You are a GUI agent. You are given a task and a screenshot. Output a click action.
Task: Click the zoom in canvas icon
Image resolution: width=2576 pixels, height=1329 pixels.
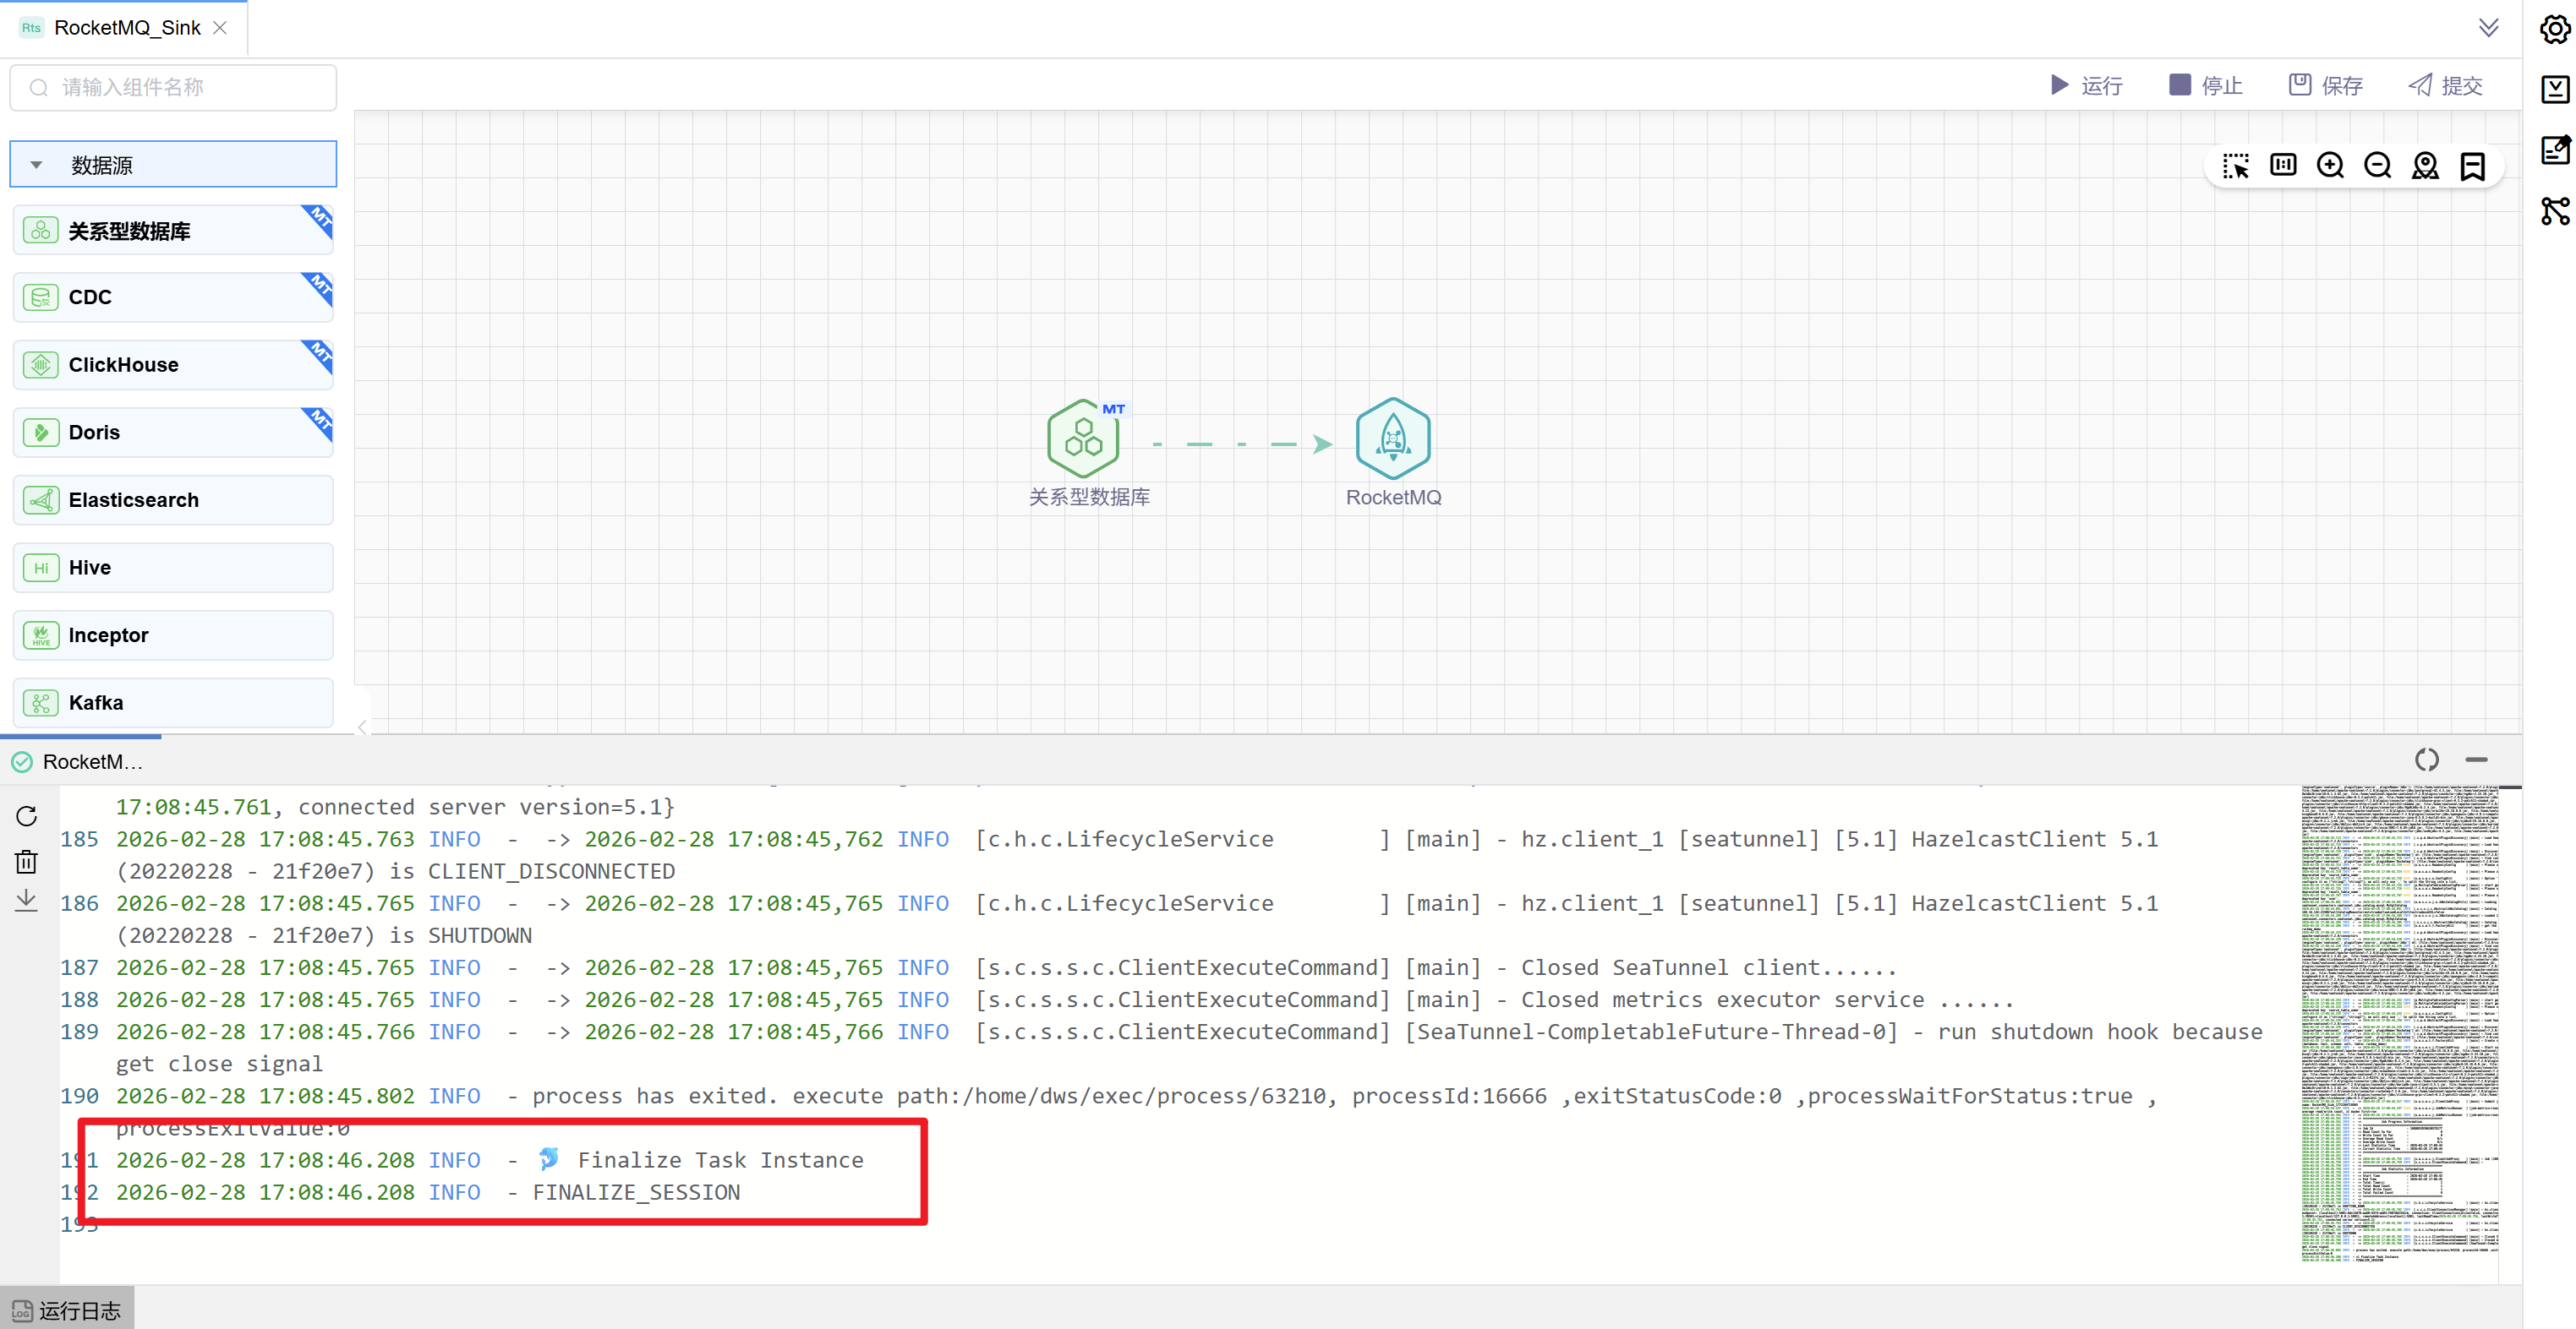2330,166
